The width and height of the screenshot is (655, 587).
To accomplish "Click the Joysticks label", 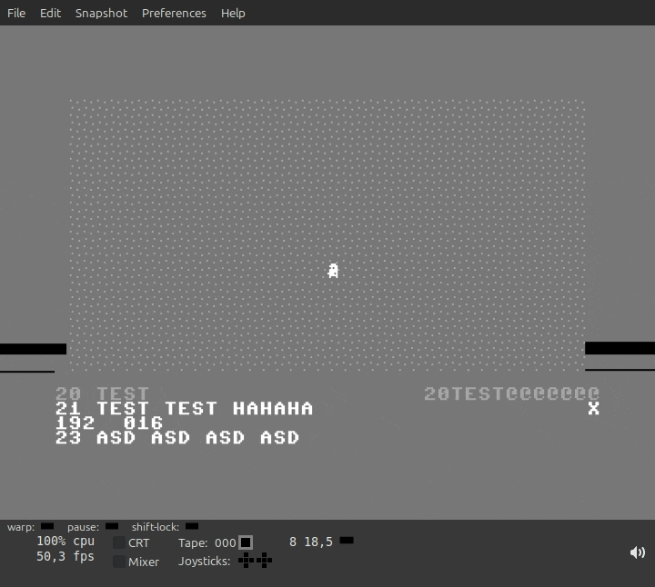I will (205, 562).
